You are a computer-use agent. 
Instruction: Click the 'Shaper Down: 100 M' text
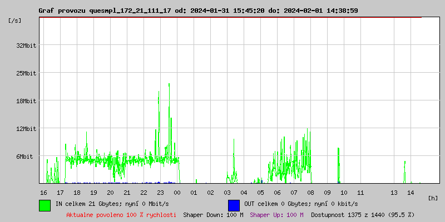[x=213, y=215]
